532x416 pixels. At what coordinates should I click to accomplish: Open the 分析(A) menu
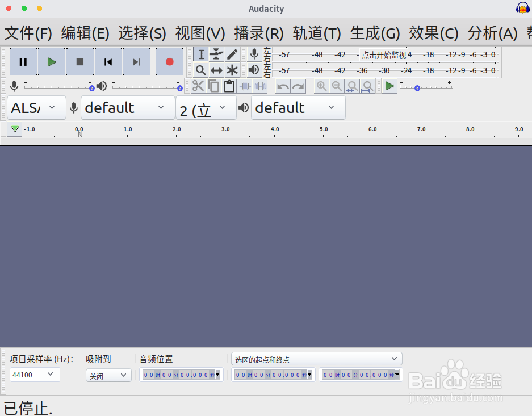pos(492,33)
